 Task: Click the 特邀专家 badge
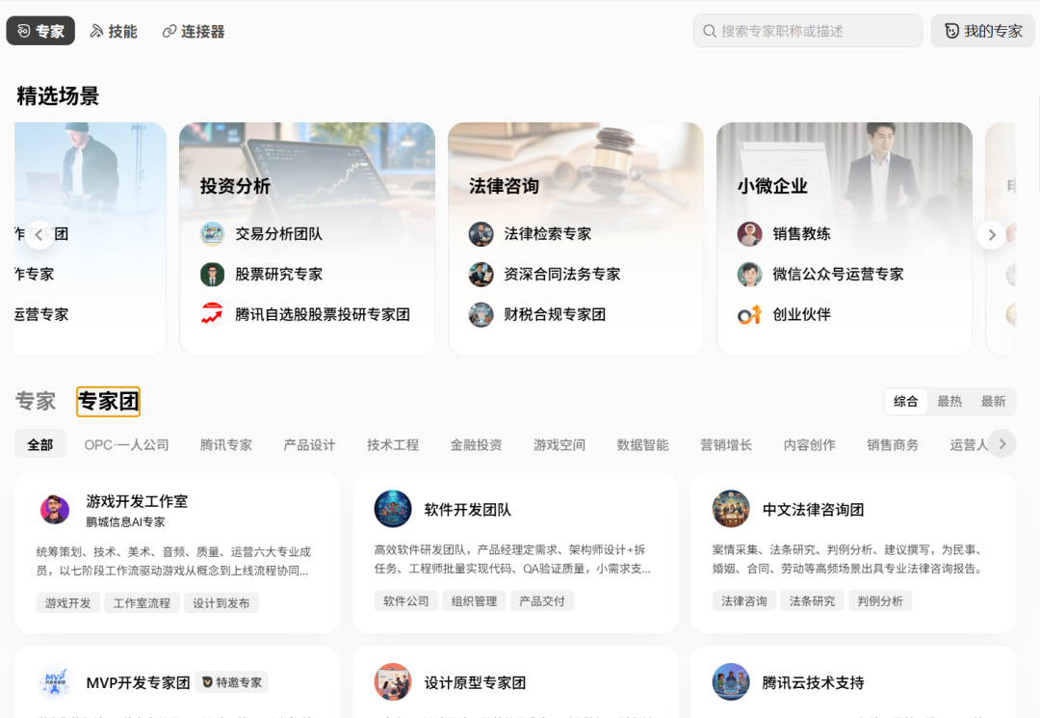(x=232, y=682)
